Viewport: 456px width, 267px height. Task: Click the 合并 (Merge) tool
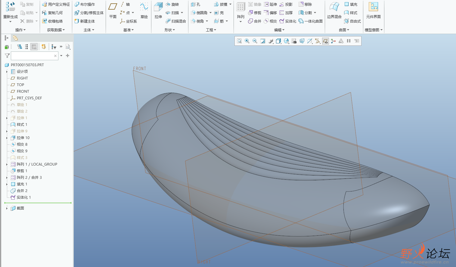(255, 21)
